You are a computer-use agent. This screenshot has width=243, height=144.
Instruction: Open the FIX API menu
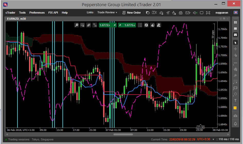(x=53, y=13)
